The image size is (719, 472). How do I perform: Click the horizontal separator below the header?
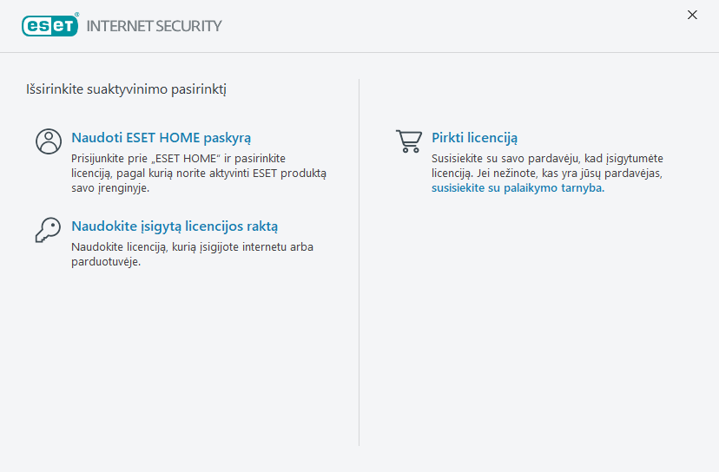359,53
